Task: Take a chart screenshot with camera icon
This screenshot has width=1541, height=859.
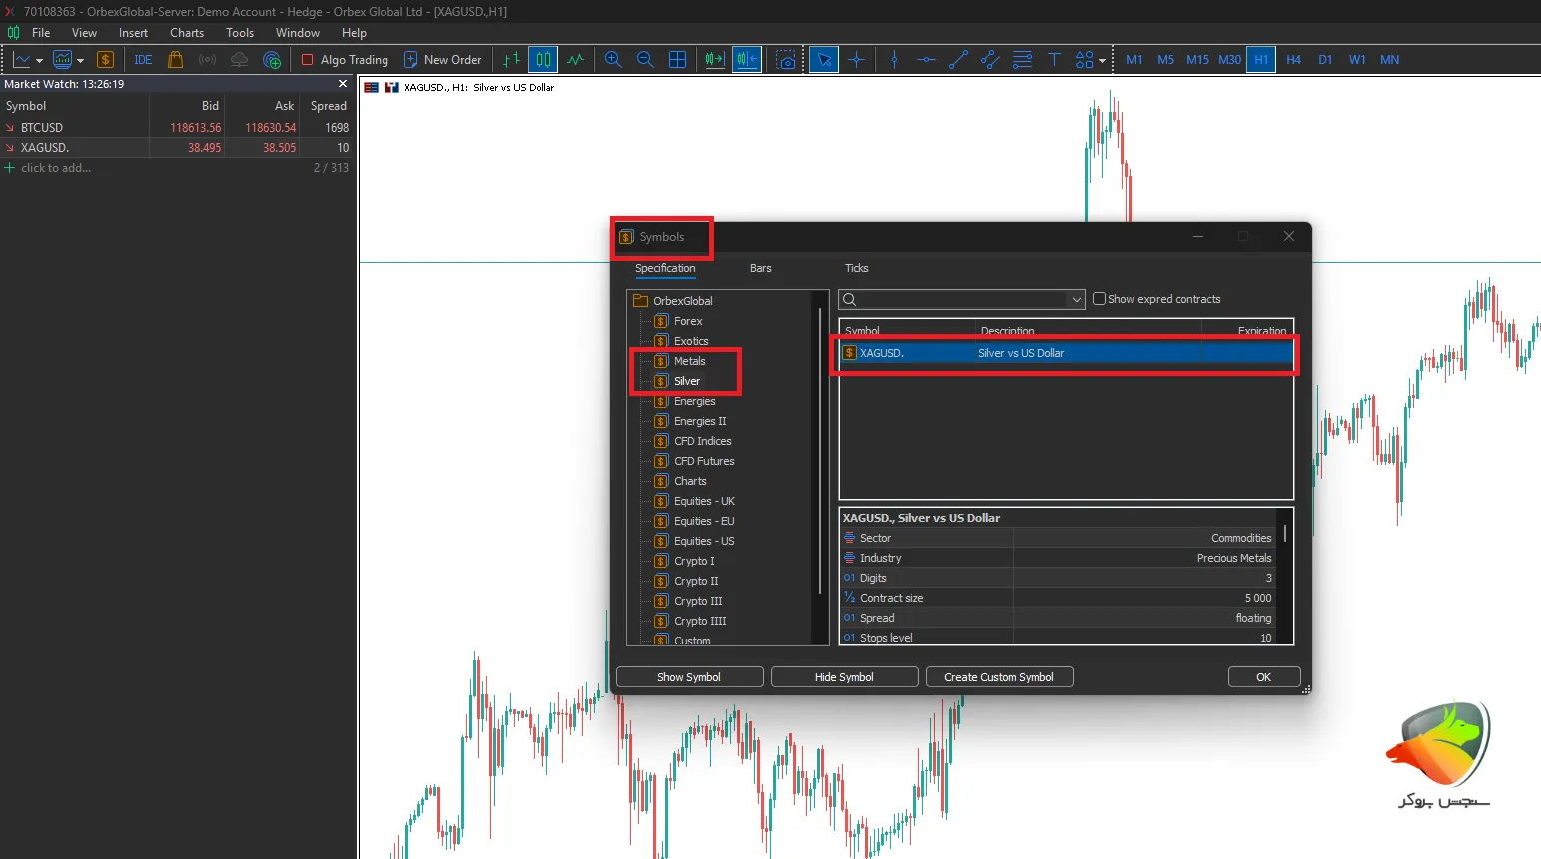Action: coord(786,60)
